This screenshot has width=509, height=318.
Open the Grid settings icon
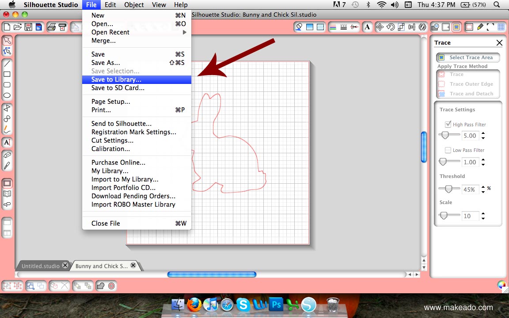[501, 27]
